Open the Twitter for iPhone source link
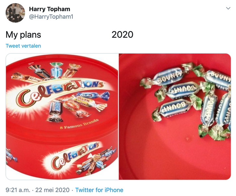Image resolution: width=236 pixels, height=196 pixels. (99, 190)
